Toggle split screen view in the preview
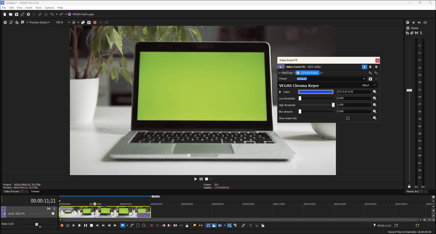Viewport: 436px width, 234px height. point(23,22)
